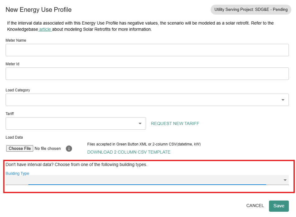Focus the Meter Id input box

click(147, 74)
